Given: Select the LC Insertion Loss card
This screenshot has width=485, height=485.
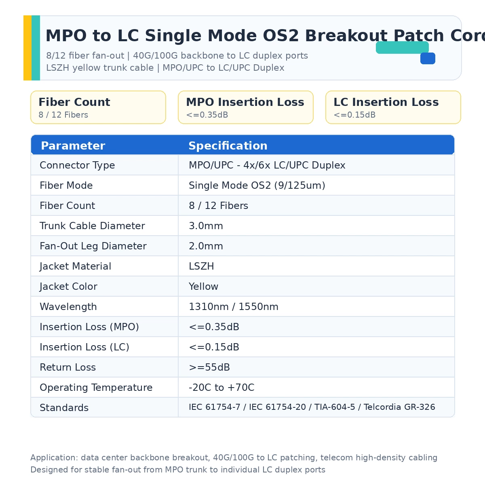Looking at the screenshot, I should tap(393, 107).
